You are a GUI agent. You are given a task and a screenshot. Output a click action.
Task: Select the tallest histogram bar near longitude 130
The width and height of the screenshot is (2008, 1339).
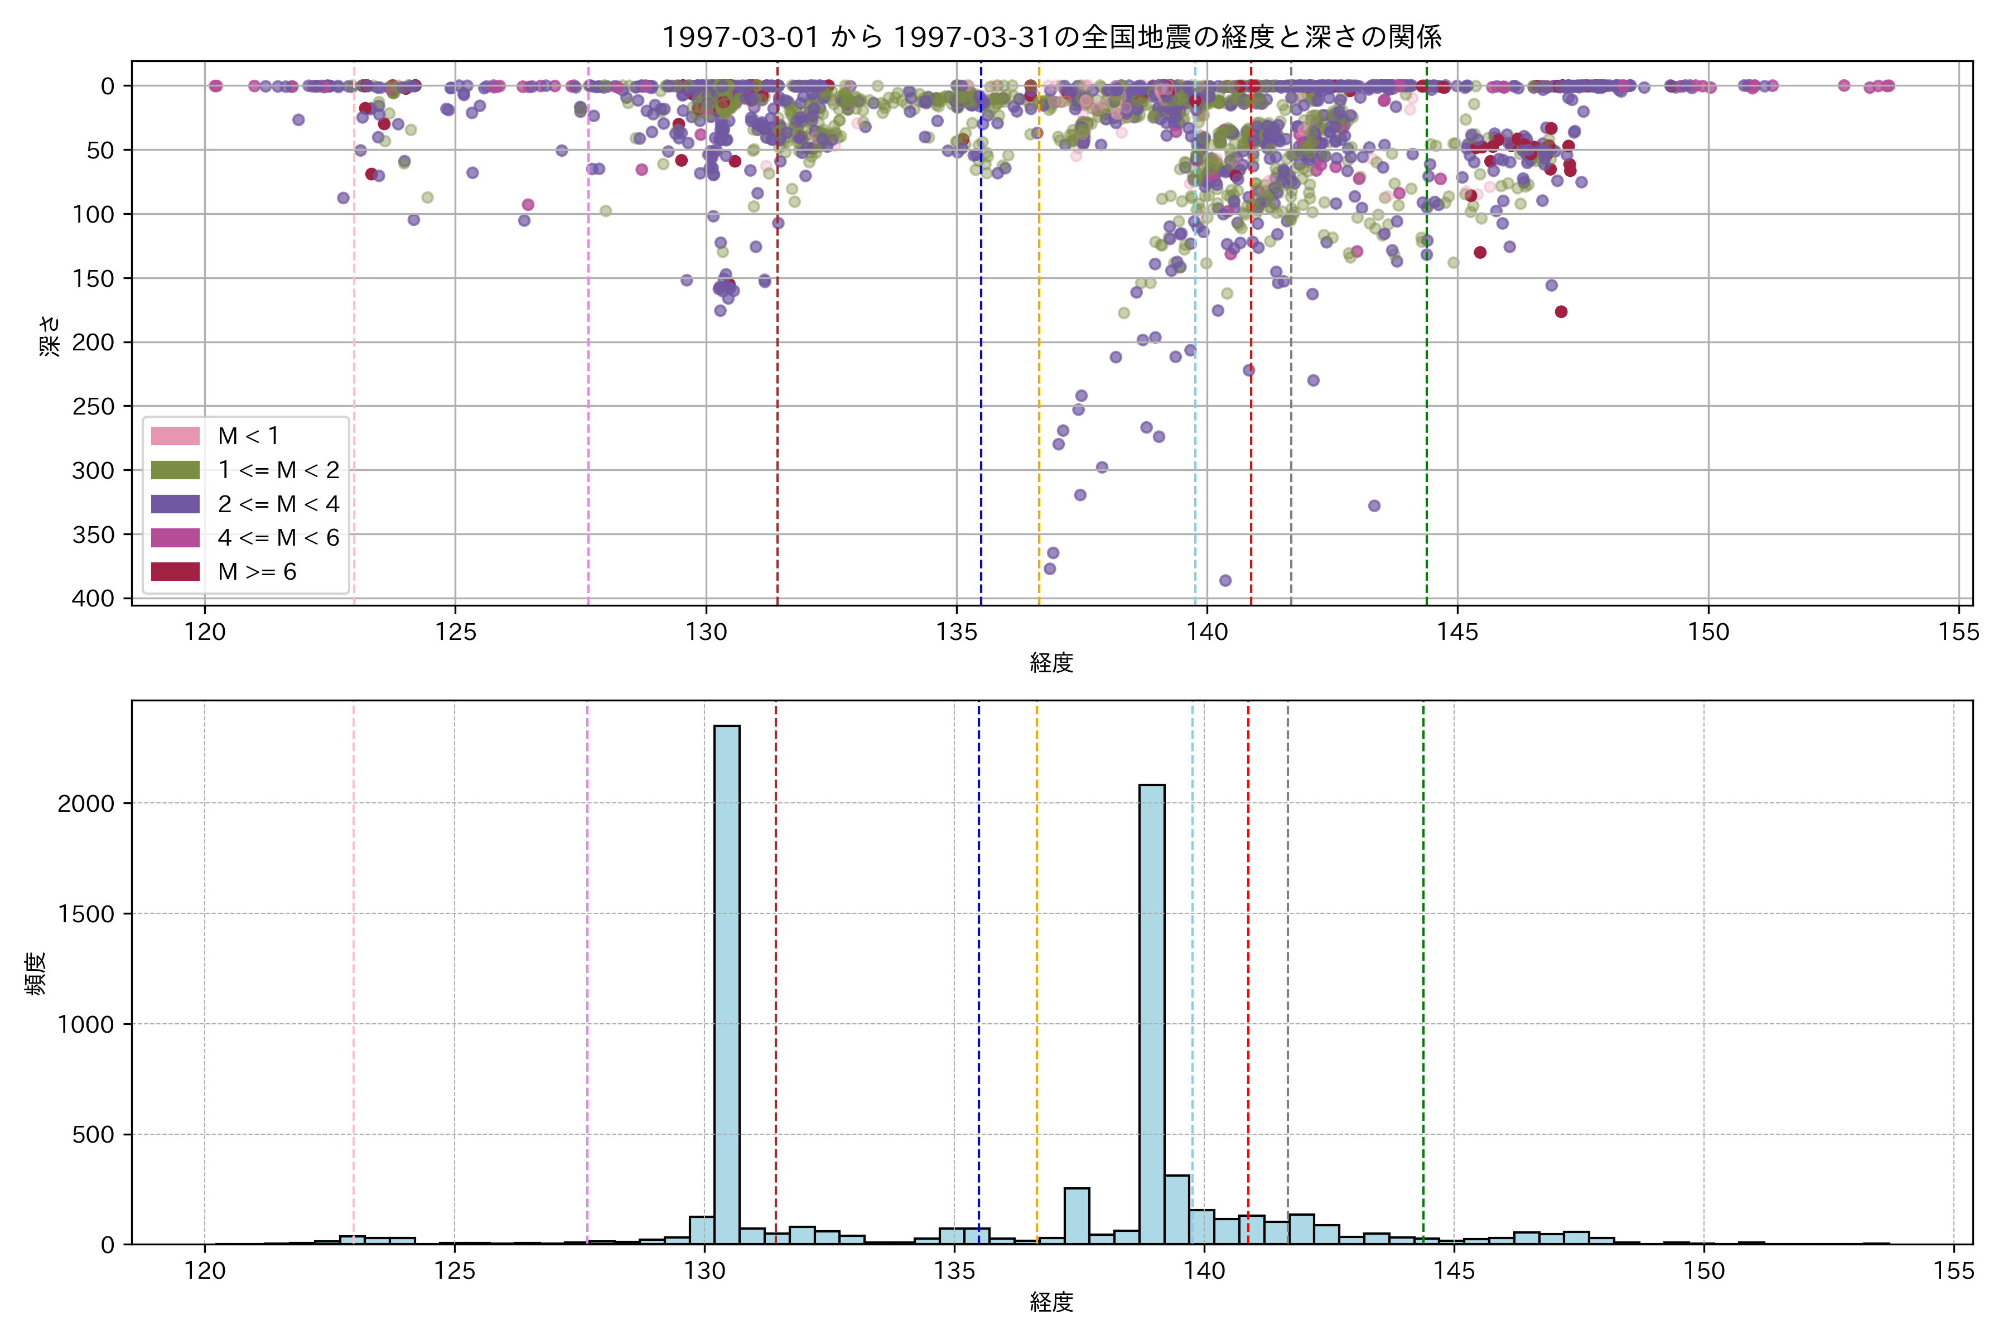727,982
